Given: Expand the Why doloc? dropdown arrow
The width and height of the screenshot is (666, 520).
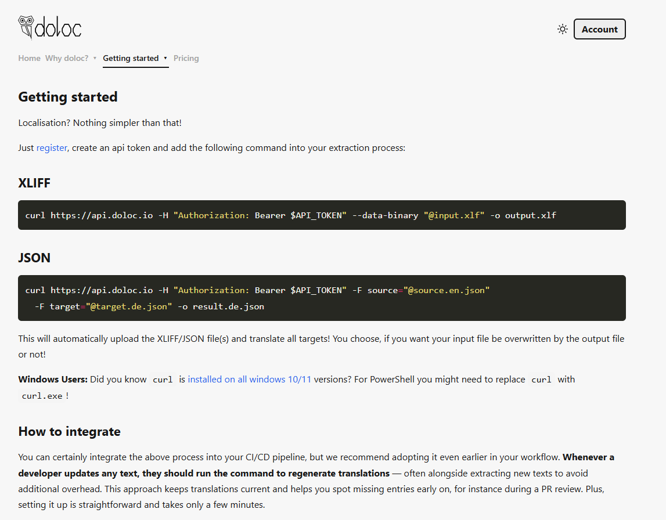Looking at the screenshot, I should tap(95, 58).
